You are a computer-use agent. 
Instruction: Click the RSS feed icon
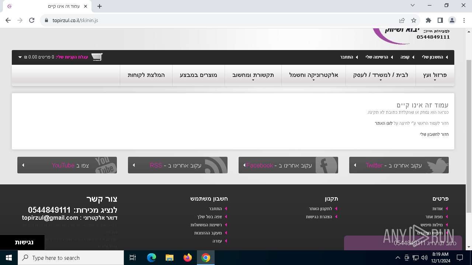tap(216, 165)
